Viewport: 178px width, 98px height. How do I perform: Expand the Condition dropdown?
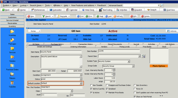81,75
